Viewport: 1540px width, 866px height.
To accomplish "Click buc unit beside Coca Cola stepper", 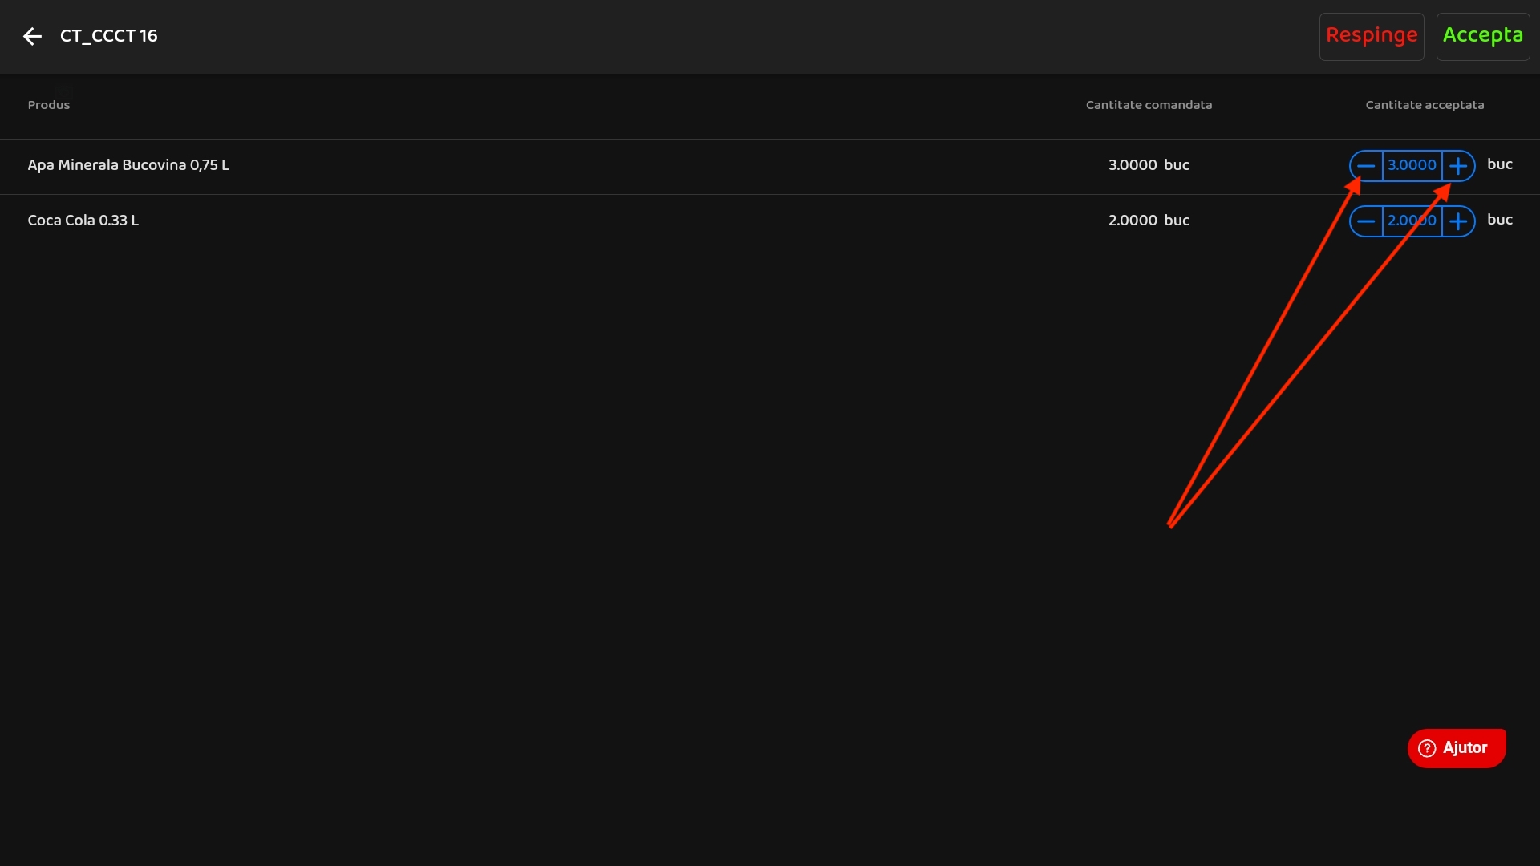I will tap(1500, 220).
